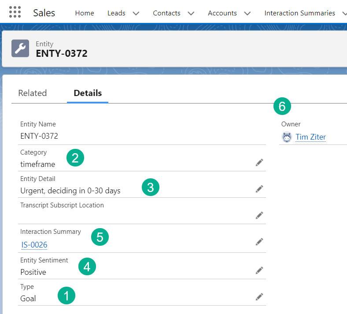Edit the Entity Sentiment pencil icon

pos(259,270)
